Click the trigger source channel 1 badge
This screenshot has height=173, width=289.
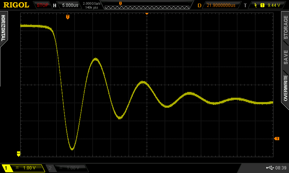262,5
